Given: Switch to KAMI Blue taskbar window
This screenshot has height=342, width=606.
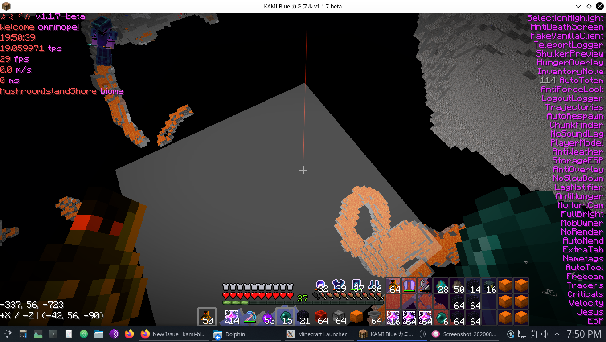Looking at the screenshot, I should 392,334.
